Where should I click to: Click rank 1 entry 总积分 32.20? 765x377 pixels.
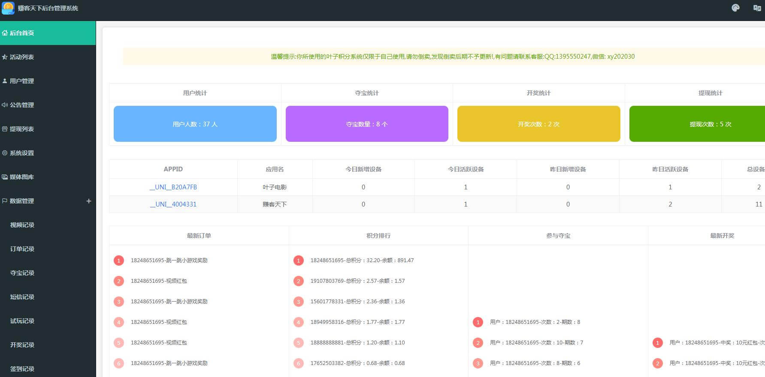(x=362, y=260)
